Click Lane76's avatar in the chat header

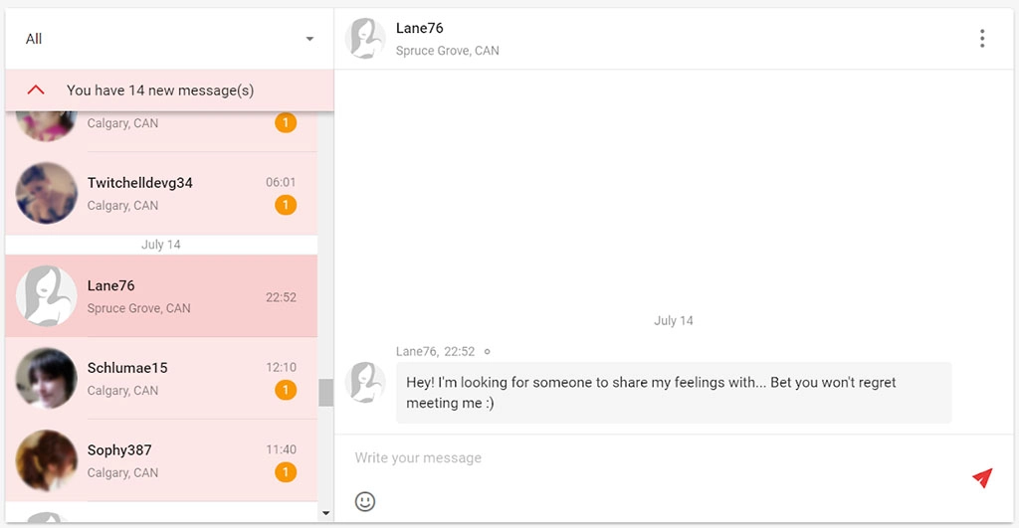[x=365, y=39]
